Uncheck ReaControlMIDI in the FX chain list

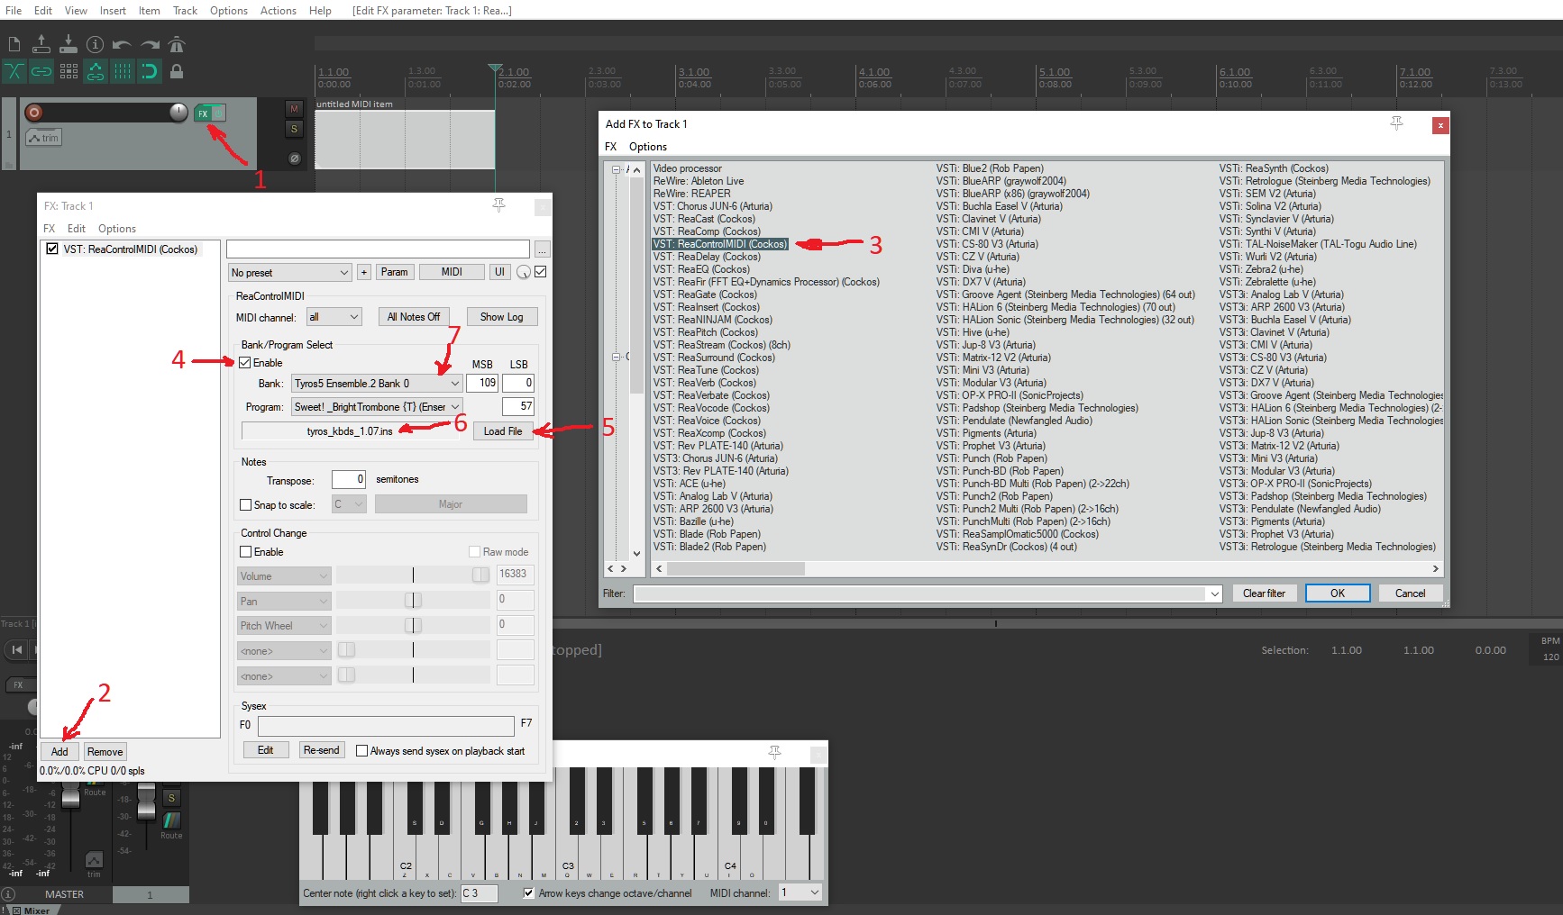[x=52, y=249]
